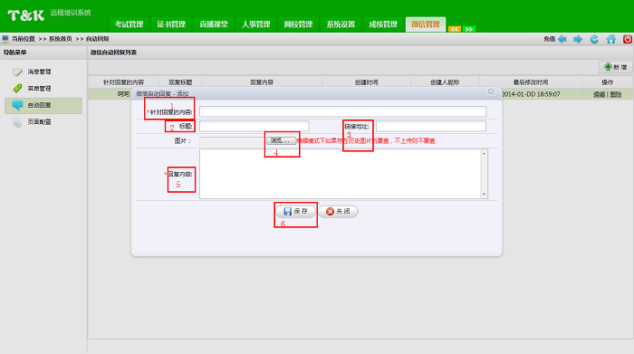The width and height of the screenshot is (634, 354).
Task: Select 自动回复 in the sidebar
Action: click(43, 105)
